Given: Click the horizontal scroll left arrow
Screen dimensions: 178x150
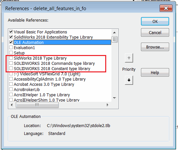Looking at the screenshot, I should coord(11,105).
